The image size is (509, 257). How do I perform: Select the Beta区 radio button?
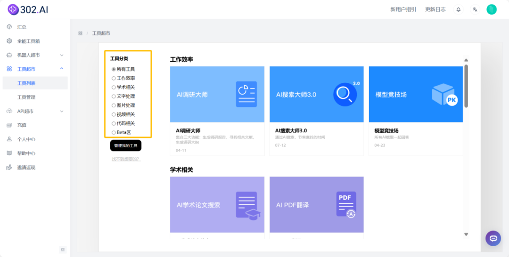pyautogui.click(x=114, y=133)
